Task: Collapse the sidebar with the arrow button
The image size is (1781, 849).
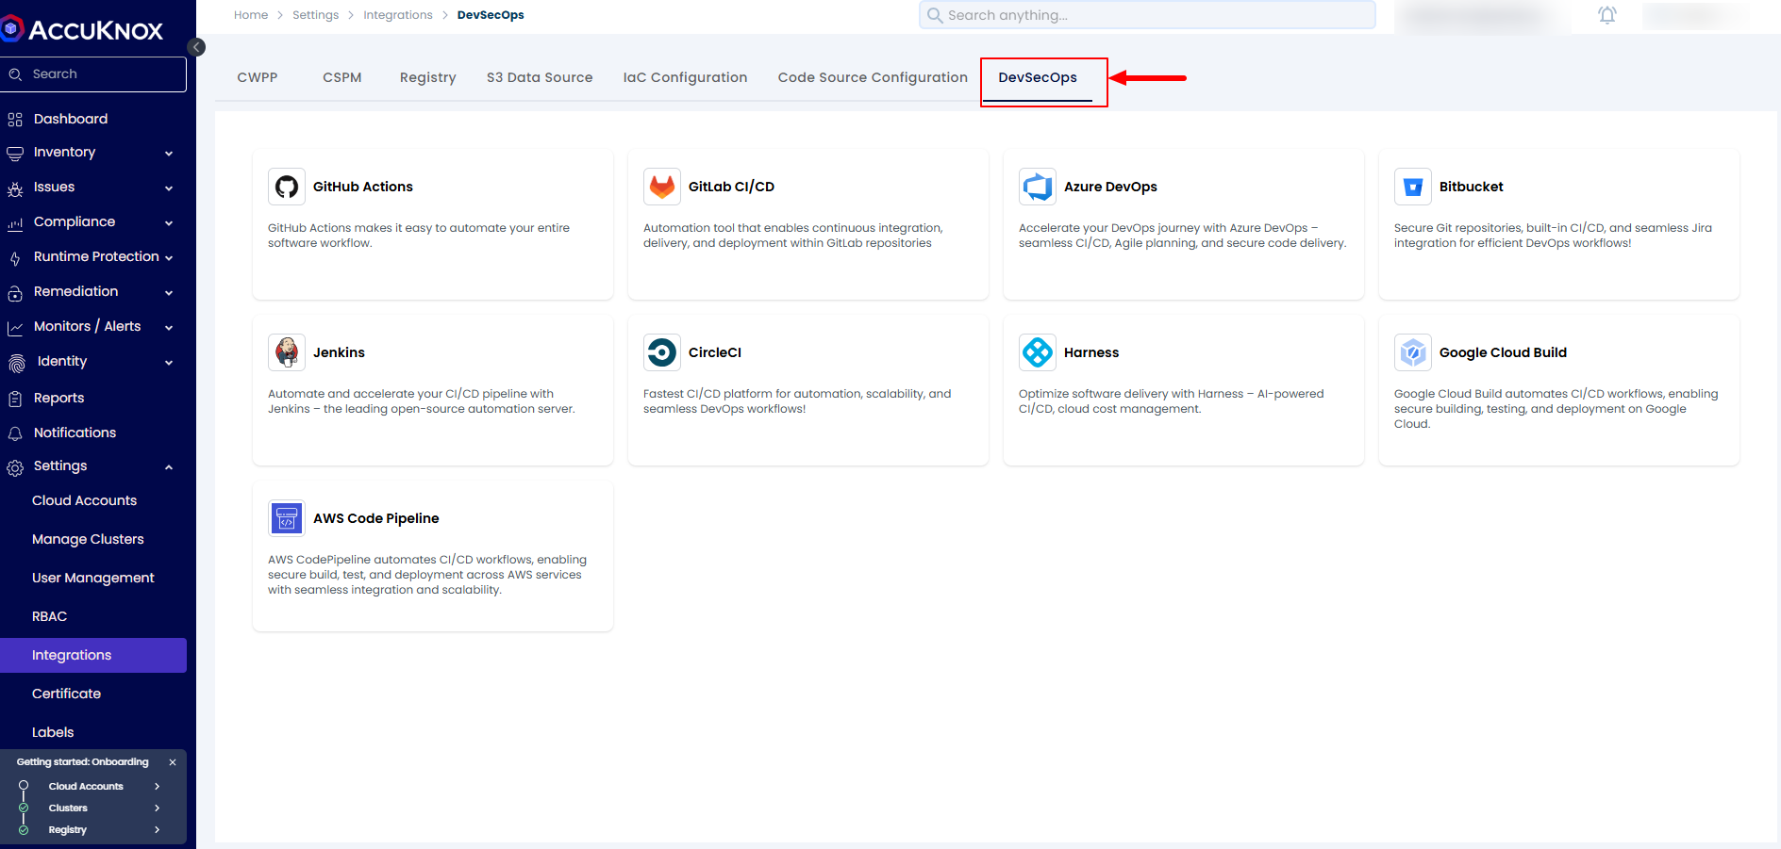Action: [x=196, y=47]
